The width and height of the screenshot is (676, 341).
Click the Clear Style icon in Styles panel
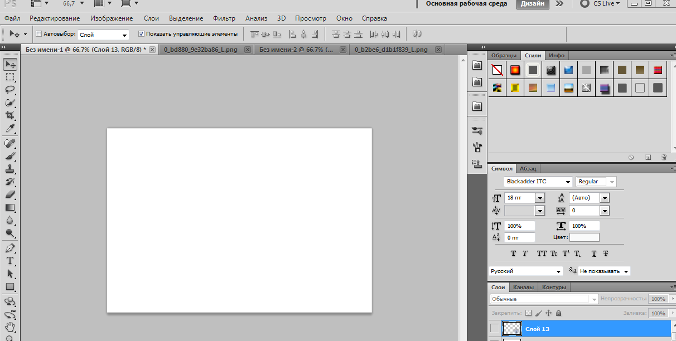[x=631, y=158]
